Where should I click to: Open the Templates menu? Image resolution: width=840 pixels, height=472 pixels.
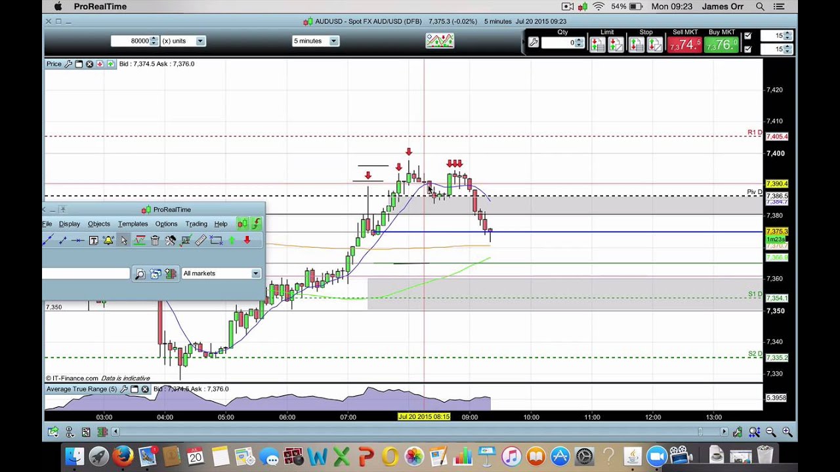[133, 224]
